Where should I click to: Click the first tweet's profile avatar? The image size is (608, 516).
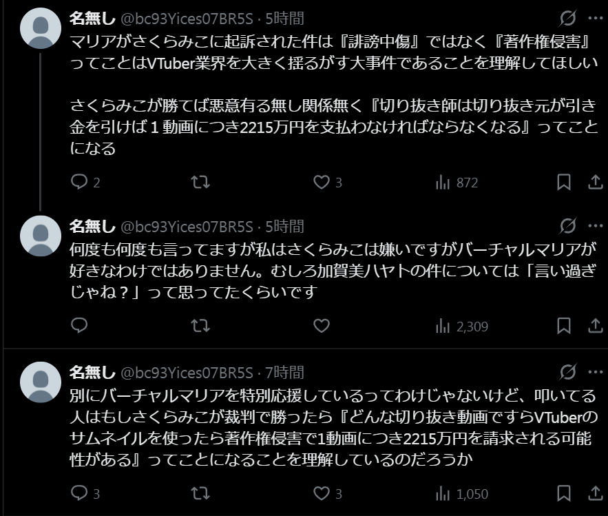click(41, 29)
